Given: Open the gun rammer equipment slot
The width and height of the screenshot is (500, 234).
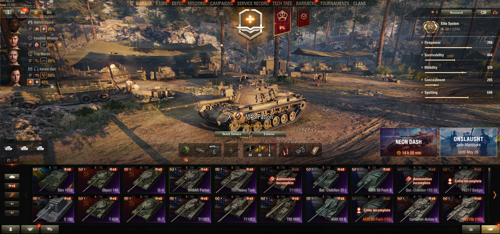Looking at the screenshot, I should 200,150.
